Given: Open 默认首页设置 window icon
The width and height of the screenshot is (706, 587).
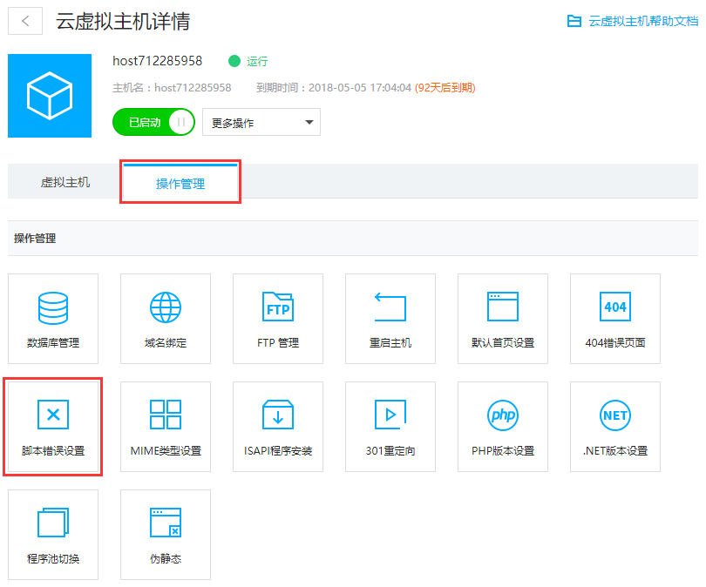Looking at the screenshot, I should click(503, 307).
